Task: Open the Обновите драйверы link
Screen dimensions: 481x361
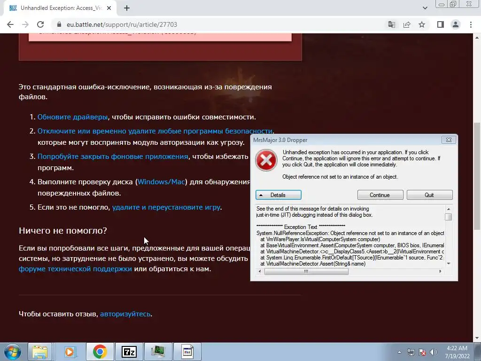Action: (x=72, y=117)
